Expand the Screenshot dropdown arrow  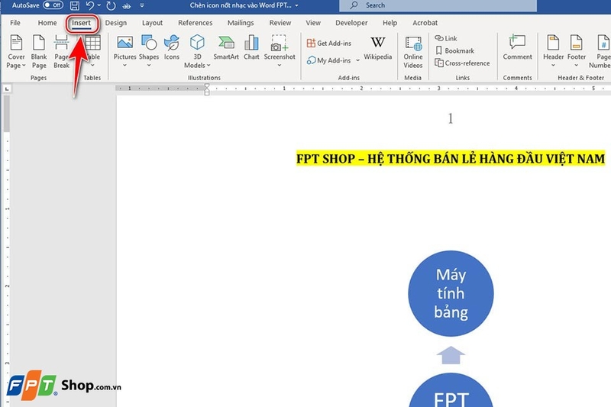(280, 66)
